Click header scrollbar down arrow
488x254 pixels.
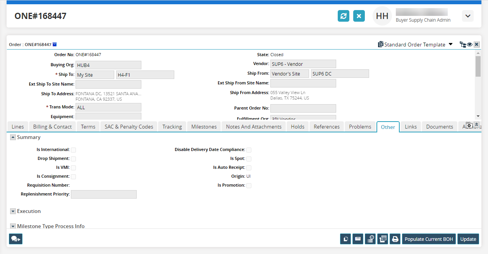(x=478, y=116)
